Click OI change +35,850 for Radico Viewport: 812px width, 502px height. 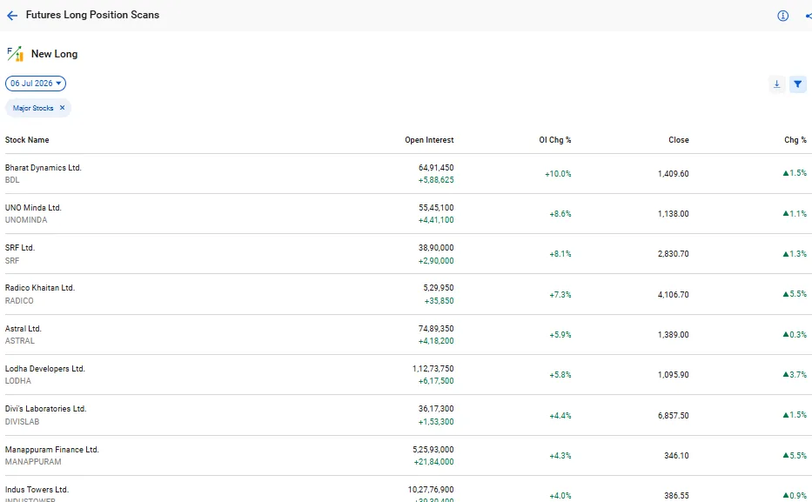(x=439, y=301)
